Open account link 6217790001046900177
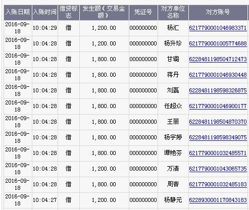 218,106
